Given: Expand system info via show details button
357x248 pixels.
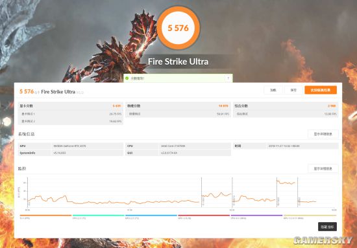Looking at the screenshot, I should coord(323,134).
